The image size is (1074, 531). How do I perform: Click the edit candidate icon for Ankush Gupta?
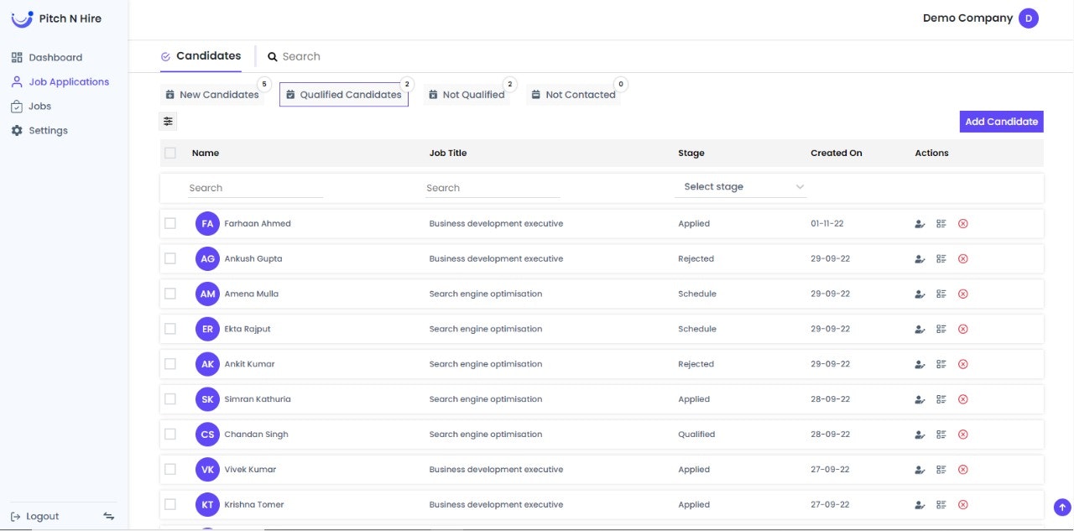click(x=920, y=259)
